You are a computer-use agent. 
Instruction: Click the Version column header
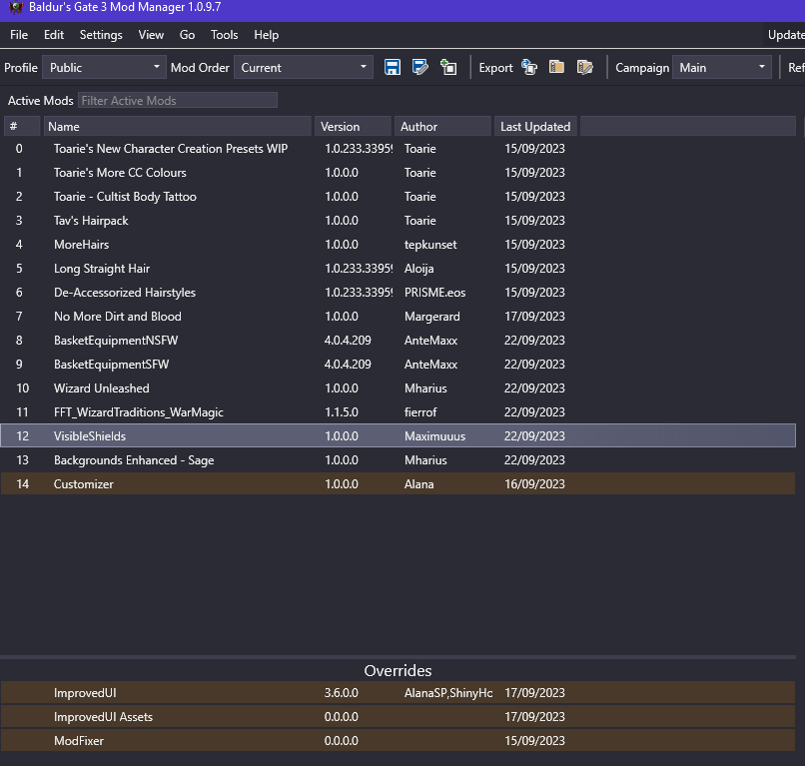point(353,126)
